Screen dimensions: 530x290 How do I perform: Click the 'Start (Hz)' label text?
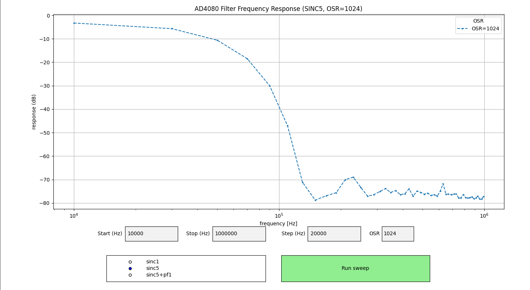click(x=110, y=234)
